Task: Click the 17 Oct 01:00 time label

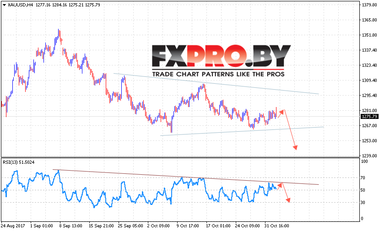Action: coord(218,226)
